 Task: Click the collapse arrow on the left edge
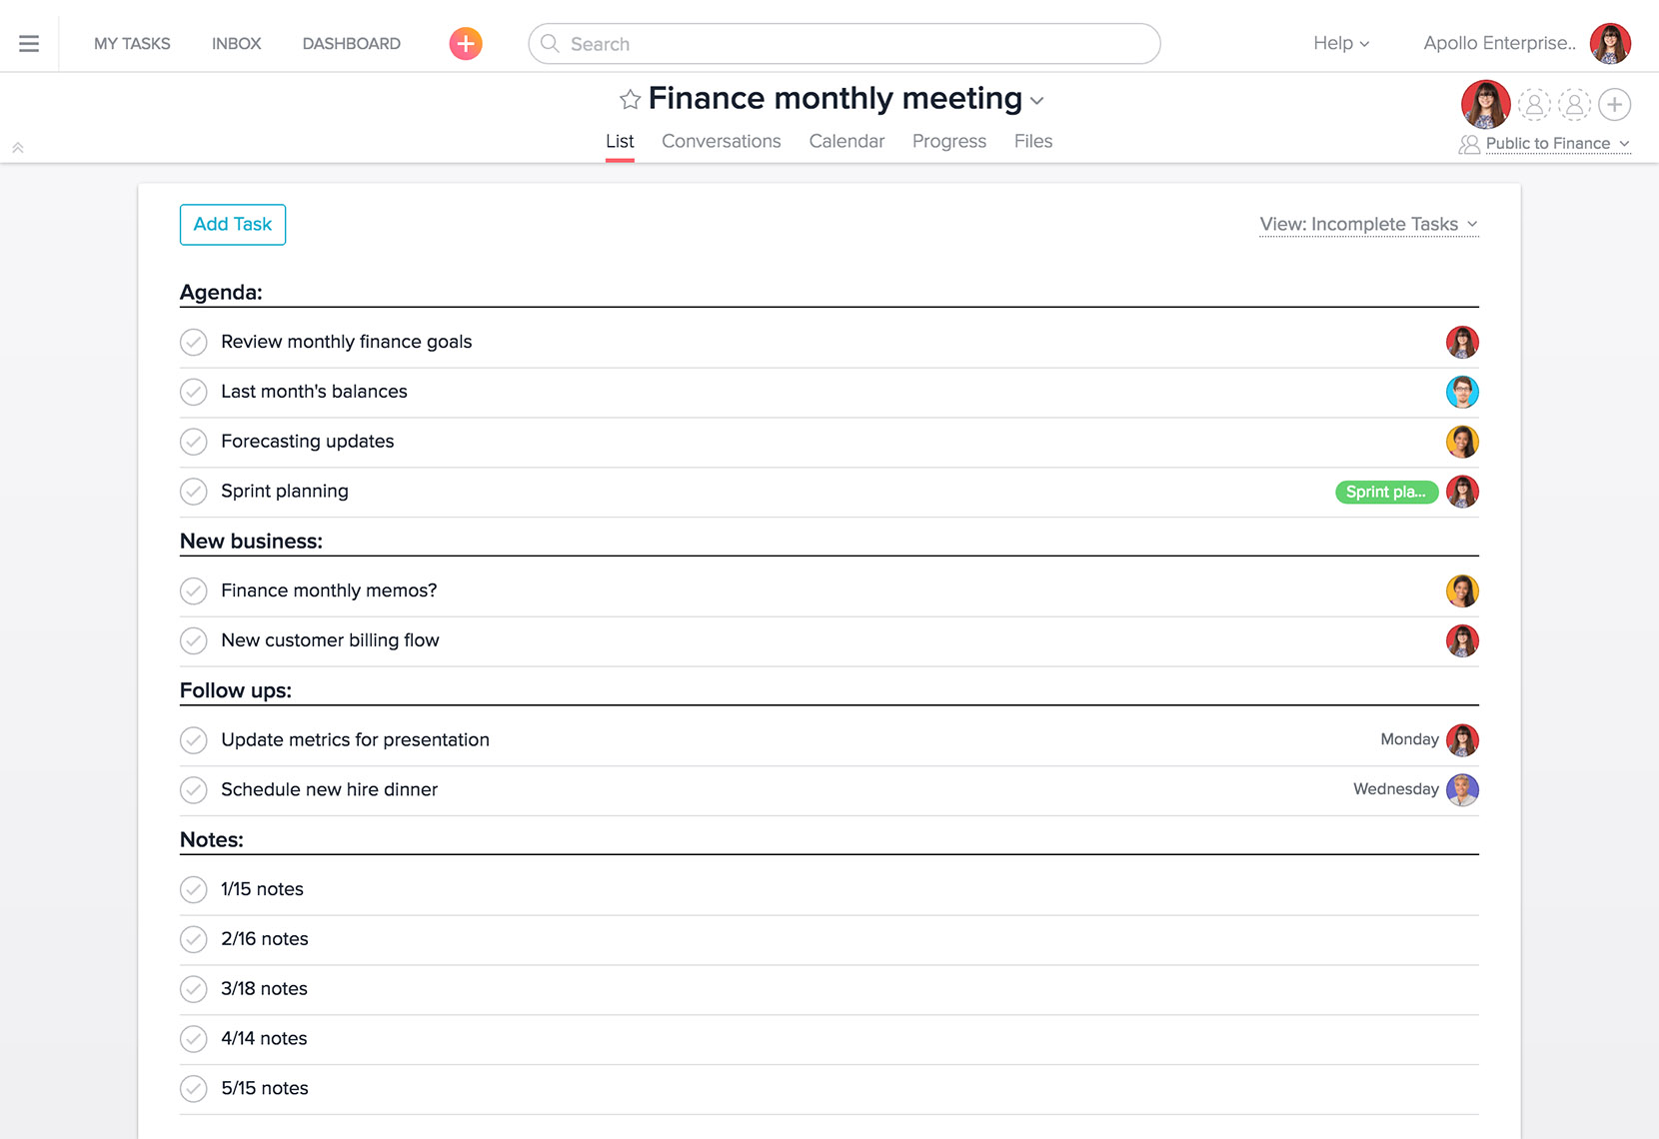click(x=18, y=147)
